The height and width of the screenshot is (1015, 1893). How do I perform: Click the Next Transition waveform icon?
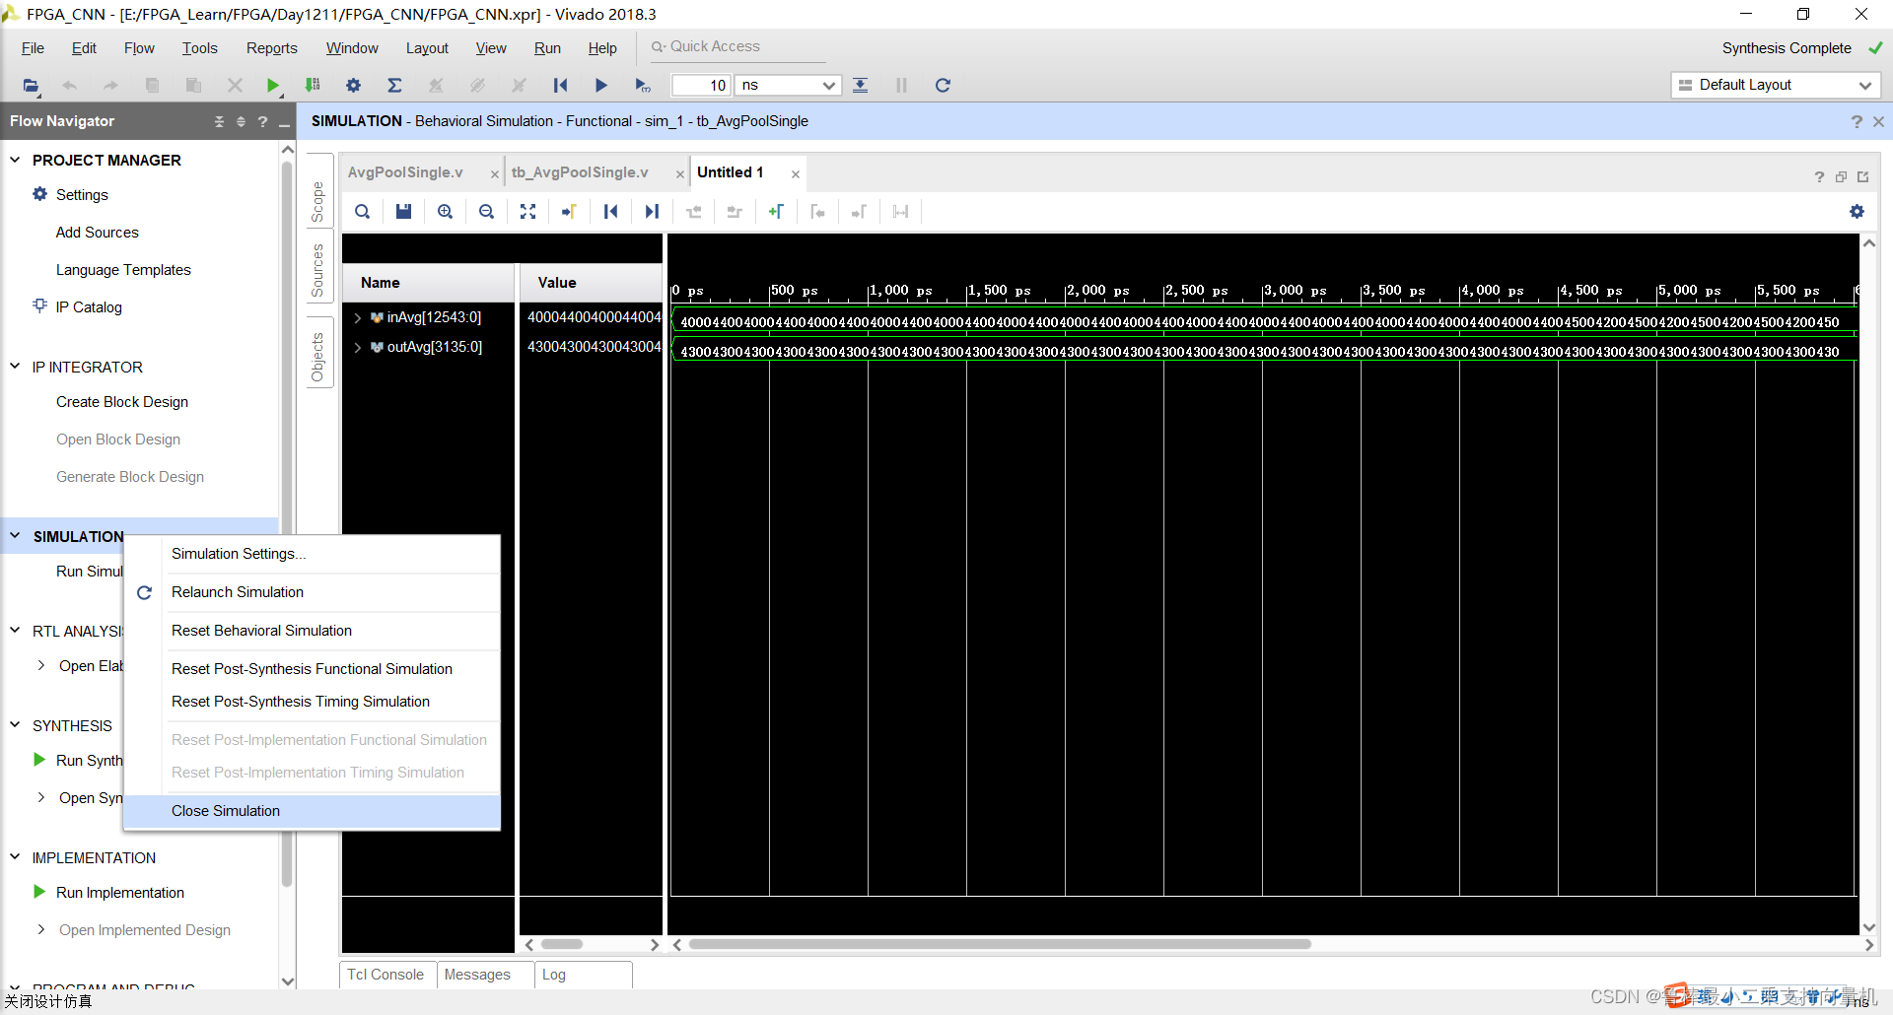(x=735, y=212)
